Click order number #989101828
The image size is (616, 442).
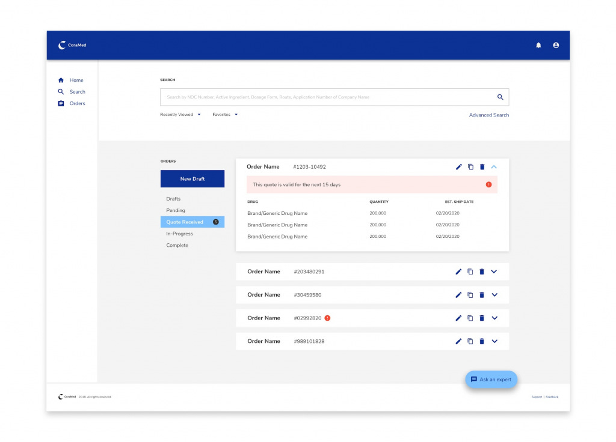point(309,342)
